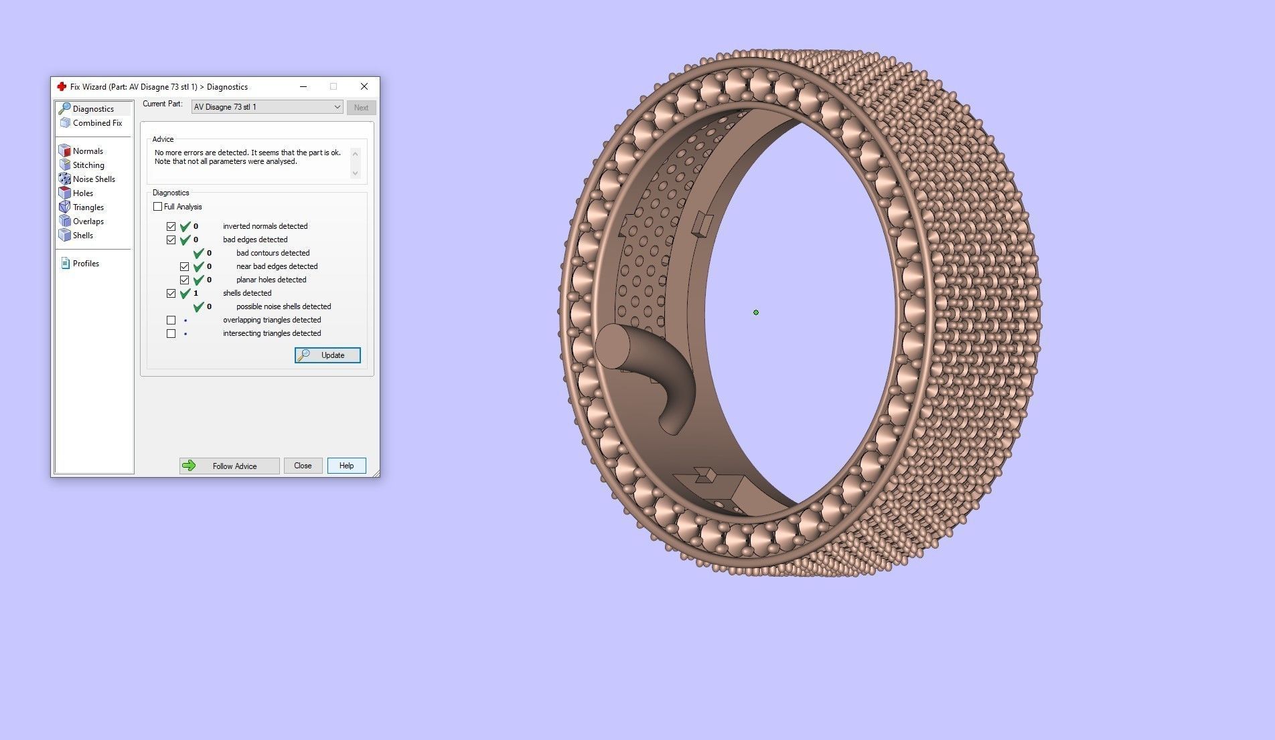
Task: Uncheck near bad edges detected checkbox
Action: pos(185,267)
